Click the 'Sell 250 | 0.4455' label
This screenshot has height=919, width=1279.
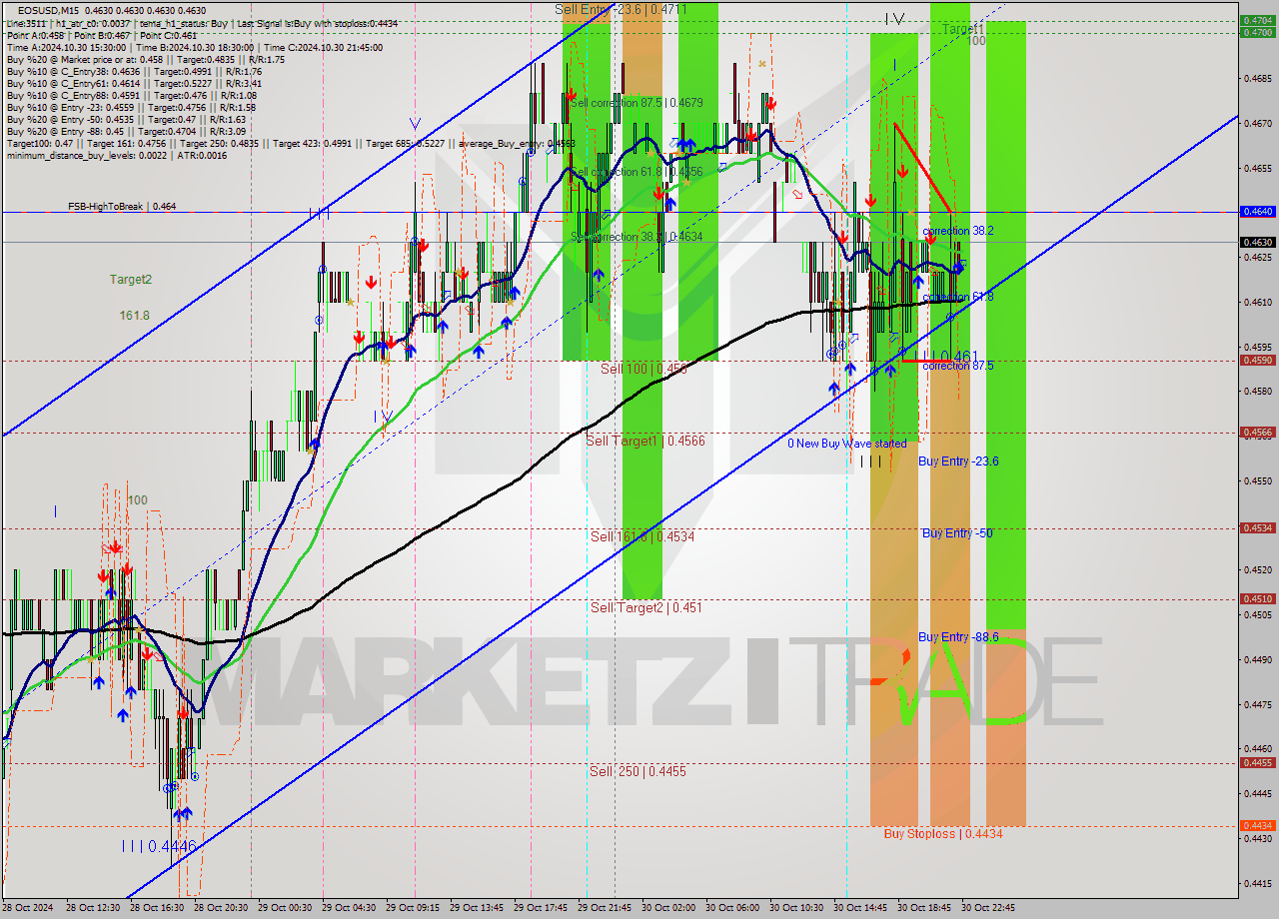[638, 771]
